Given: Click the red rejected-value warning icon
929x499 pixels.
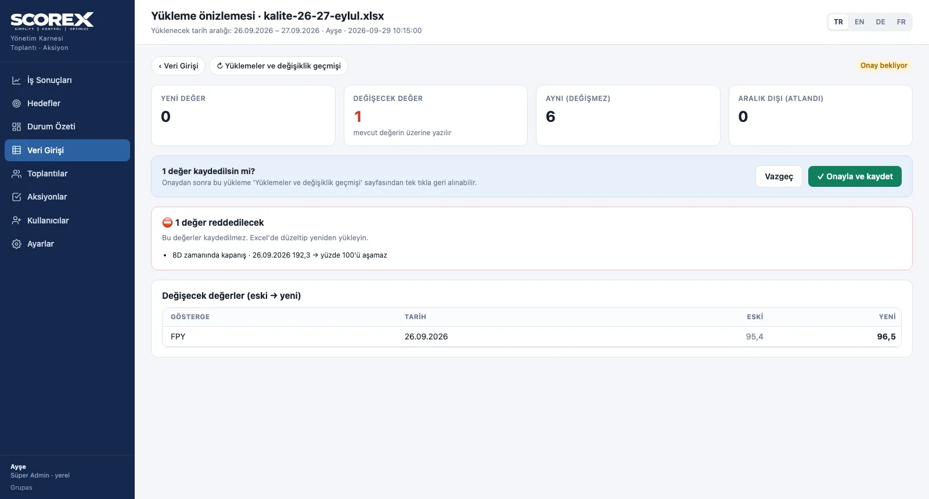Looking at the screenshot, I should click(x=167, y=222).
